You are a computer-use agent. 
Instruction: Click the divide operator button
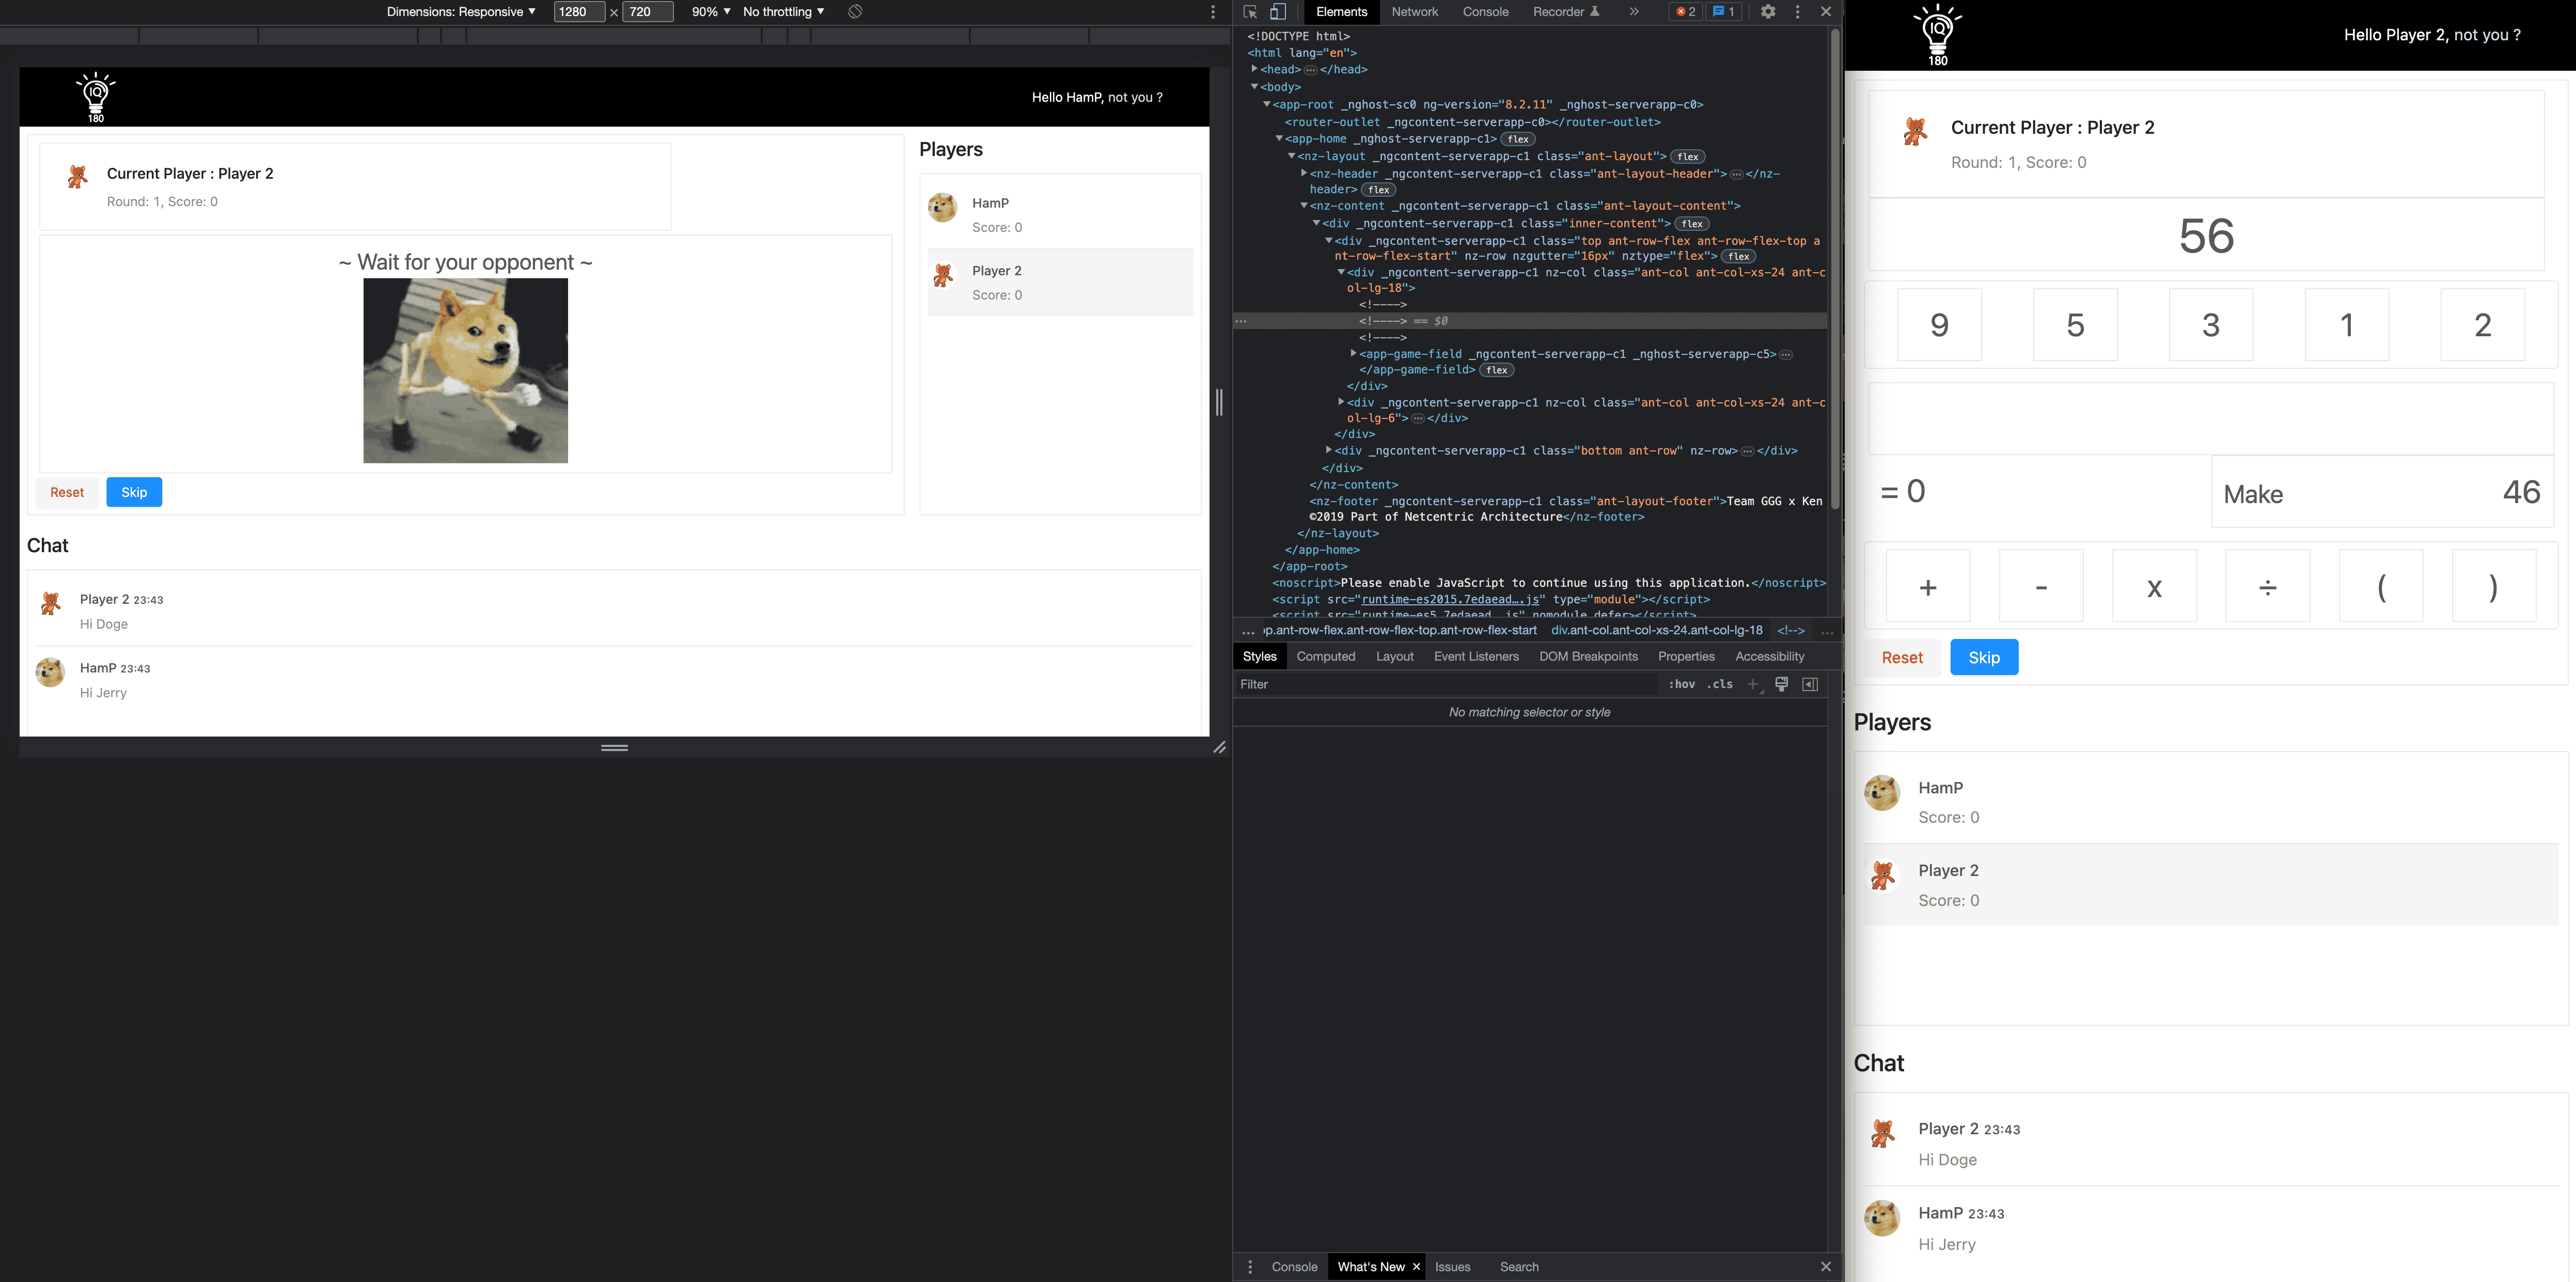pyautogui.click(x=2267, y=586)
